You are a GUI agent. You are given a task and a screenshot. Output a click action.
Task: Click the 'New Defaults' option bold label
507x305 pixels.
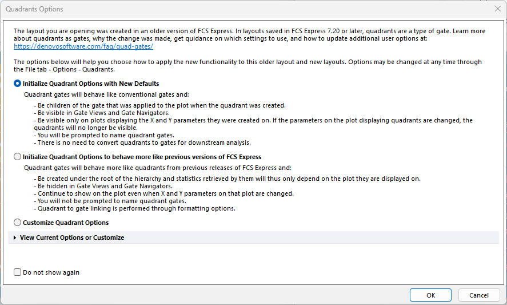[x=91, y=84]
